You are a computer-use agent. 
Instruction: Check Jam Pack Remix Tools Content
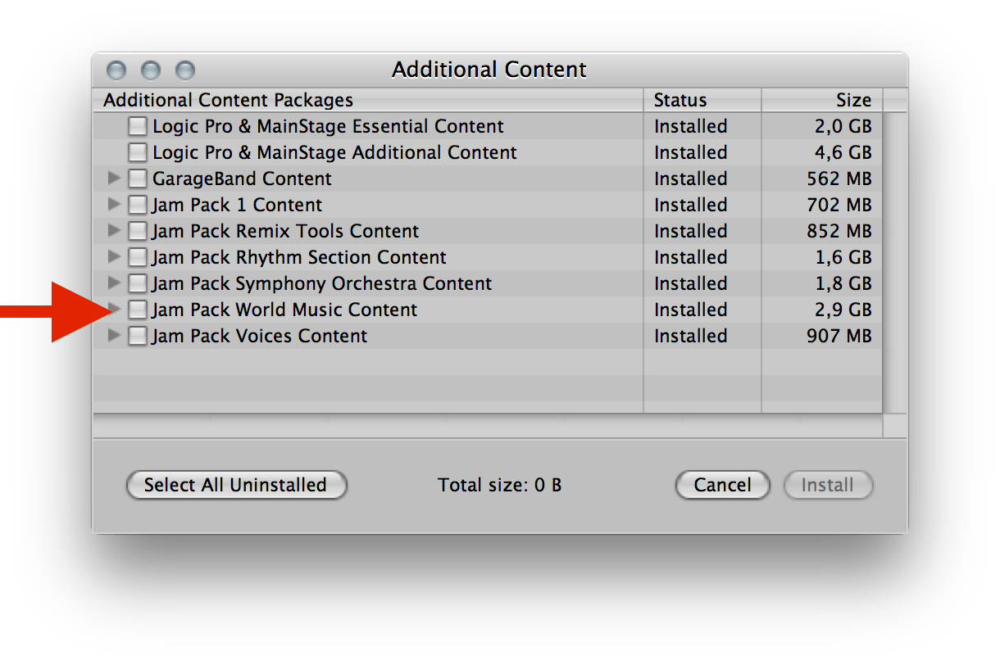138,232
